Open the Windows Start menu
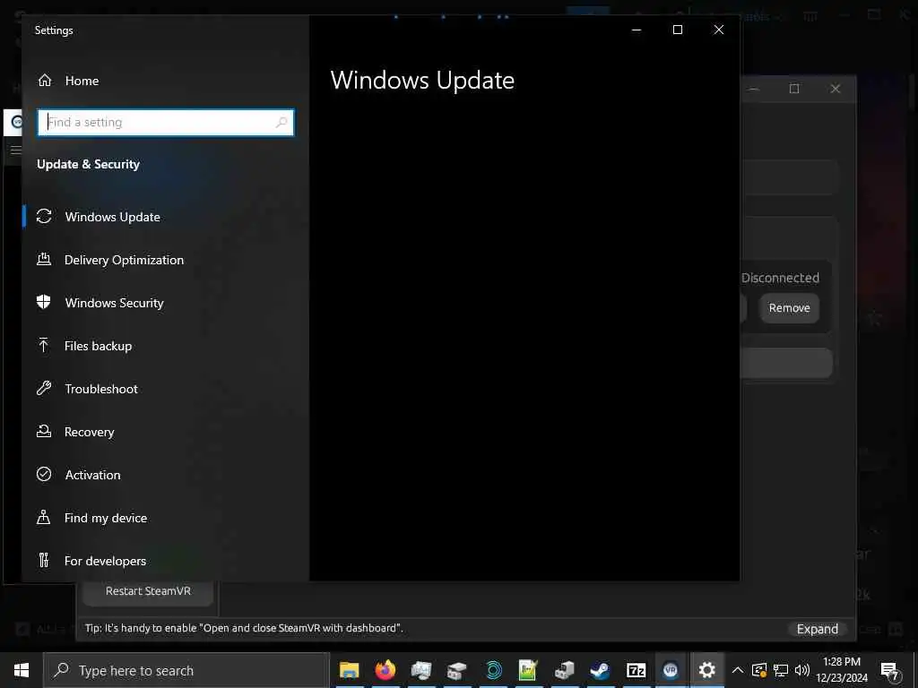The width and height of the screenshot is (918, 688). coord(22,670)
